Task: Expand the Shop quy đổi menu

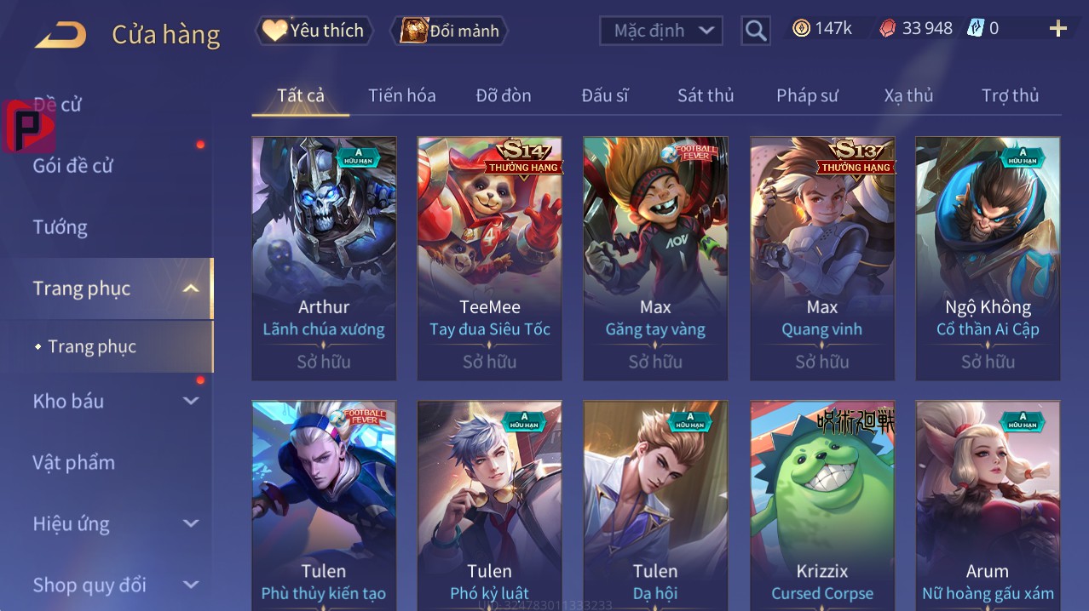Action: [x=191, y=585]
